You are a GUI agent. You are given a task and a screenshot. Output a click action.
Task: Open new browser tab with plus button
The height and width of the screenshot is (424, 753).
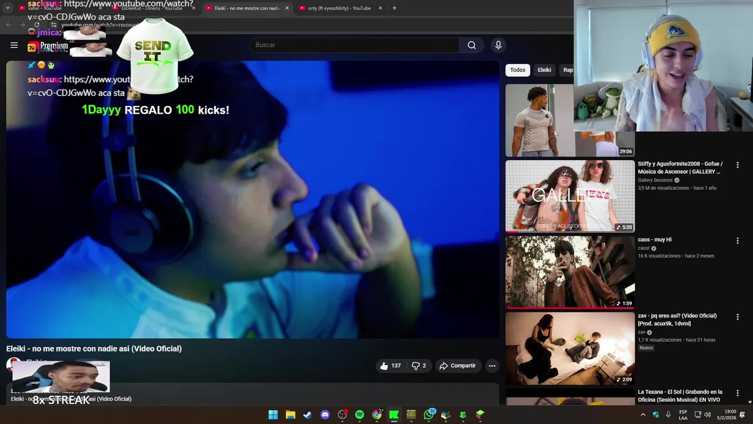[394, 8]
